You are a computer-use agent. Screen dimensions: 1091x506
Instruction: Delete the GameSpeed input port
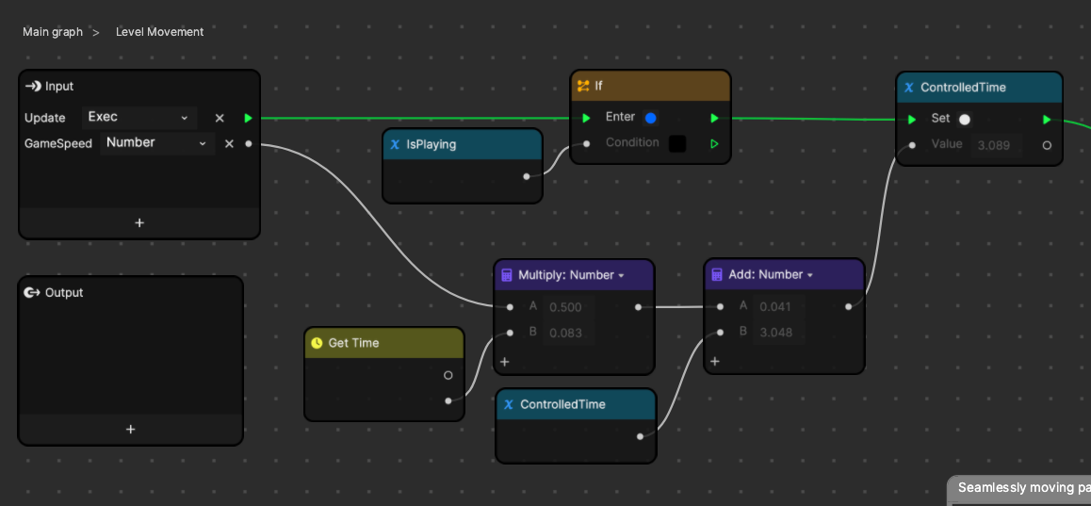(229, 143)
